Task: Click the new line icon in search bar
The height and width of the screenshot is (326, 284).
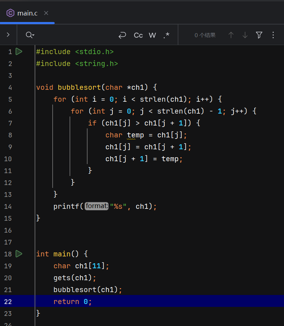Action: 122,35
